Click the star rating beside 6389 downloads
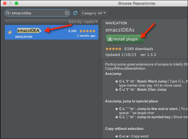188x139 pixels. [x=113, y=49]
